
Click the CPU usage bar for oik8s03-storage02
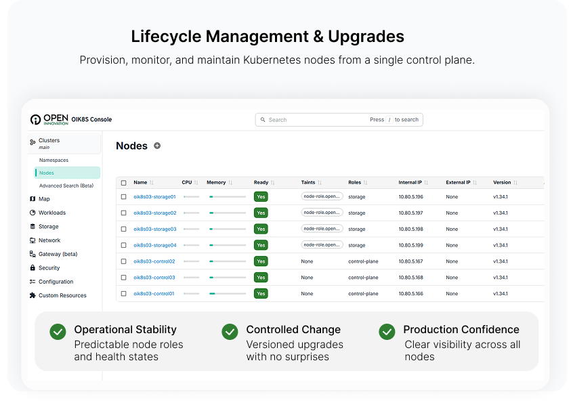191,213
